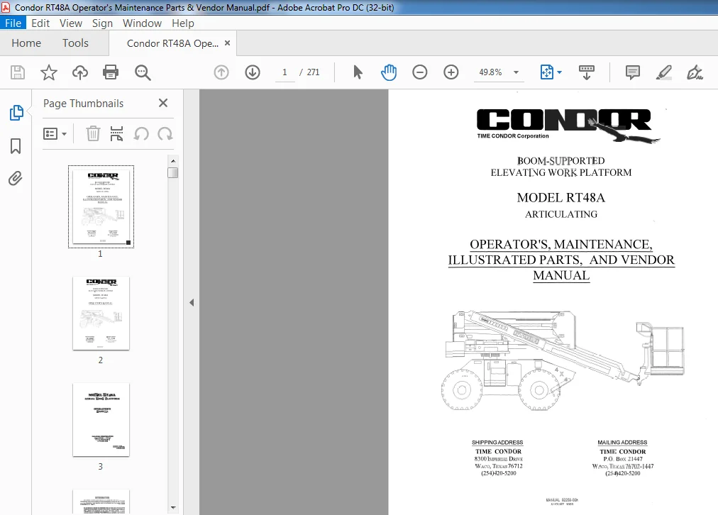This screenshot has height=515, width=718.
Task: Click the page number input field
Action: tap(285, 72)
